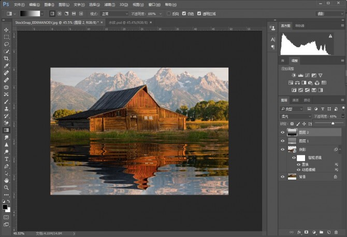Choose the Zoom tool

click(6, 187)
